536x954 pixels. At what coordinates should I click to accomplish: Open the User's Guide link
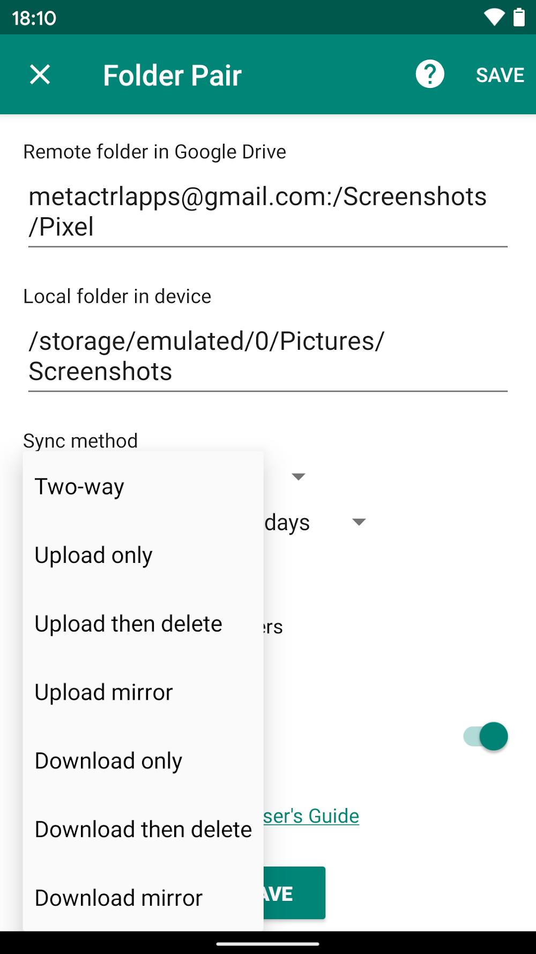(311, 816)
